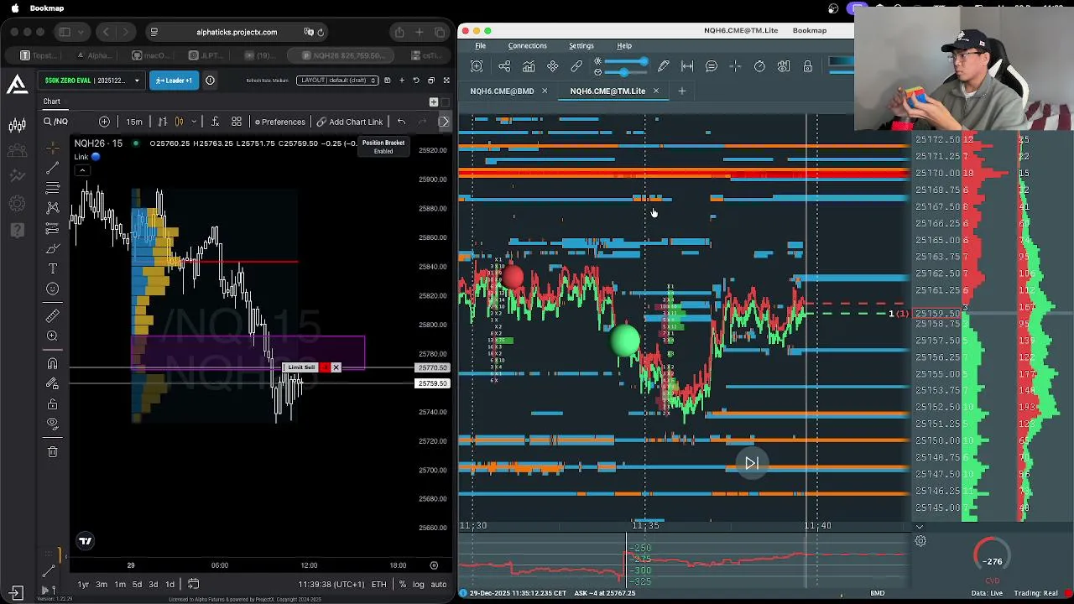This screenshot has height=604, width=1074.
Task: Click Add Chart Link
Action: pyautogui.click(x=350, y=122)
